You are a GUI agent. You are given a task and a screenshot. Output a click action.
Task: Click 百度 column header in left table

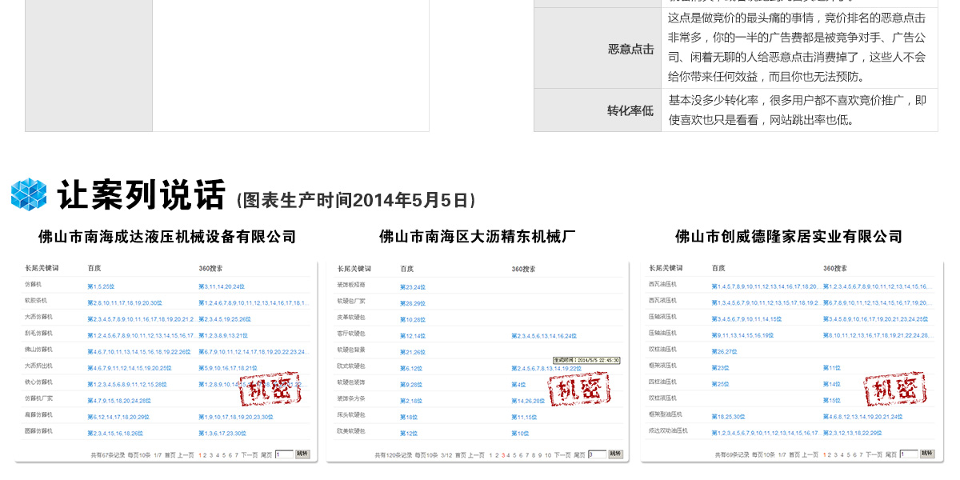point(94,269)
